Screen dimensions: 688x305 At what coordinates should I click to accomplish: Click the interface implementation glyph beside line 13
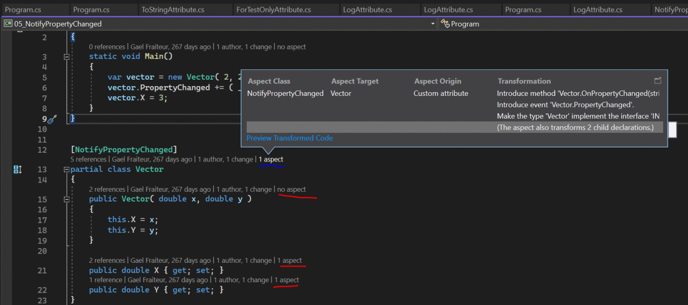pos(17,170)
